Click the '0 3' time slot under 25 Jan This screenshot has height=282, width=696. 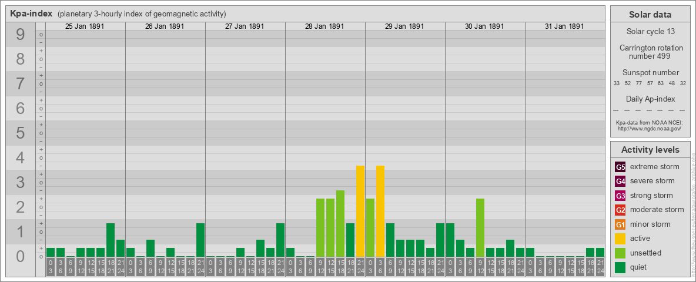point(51,267)
